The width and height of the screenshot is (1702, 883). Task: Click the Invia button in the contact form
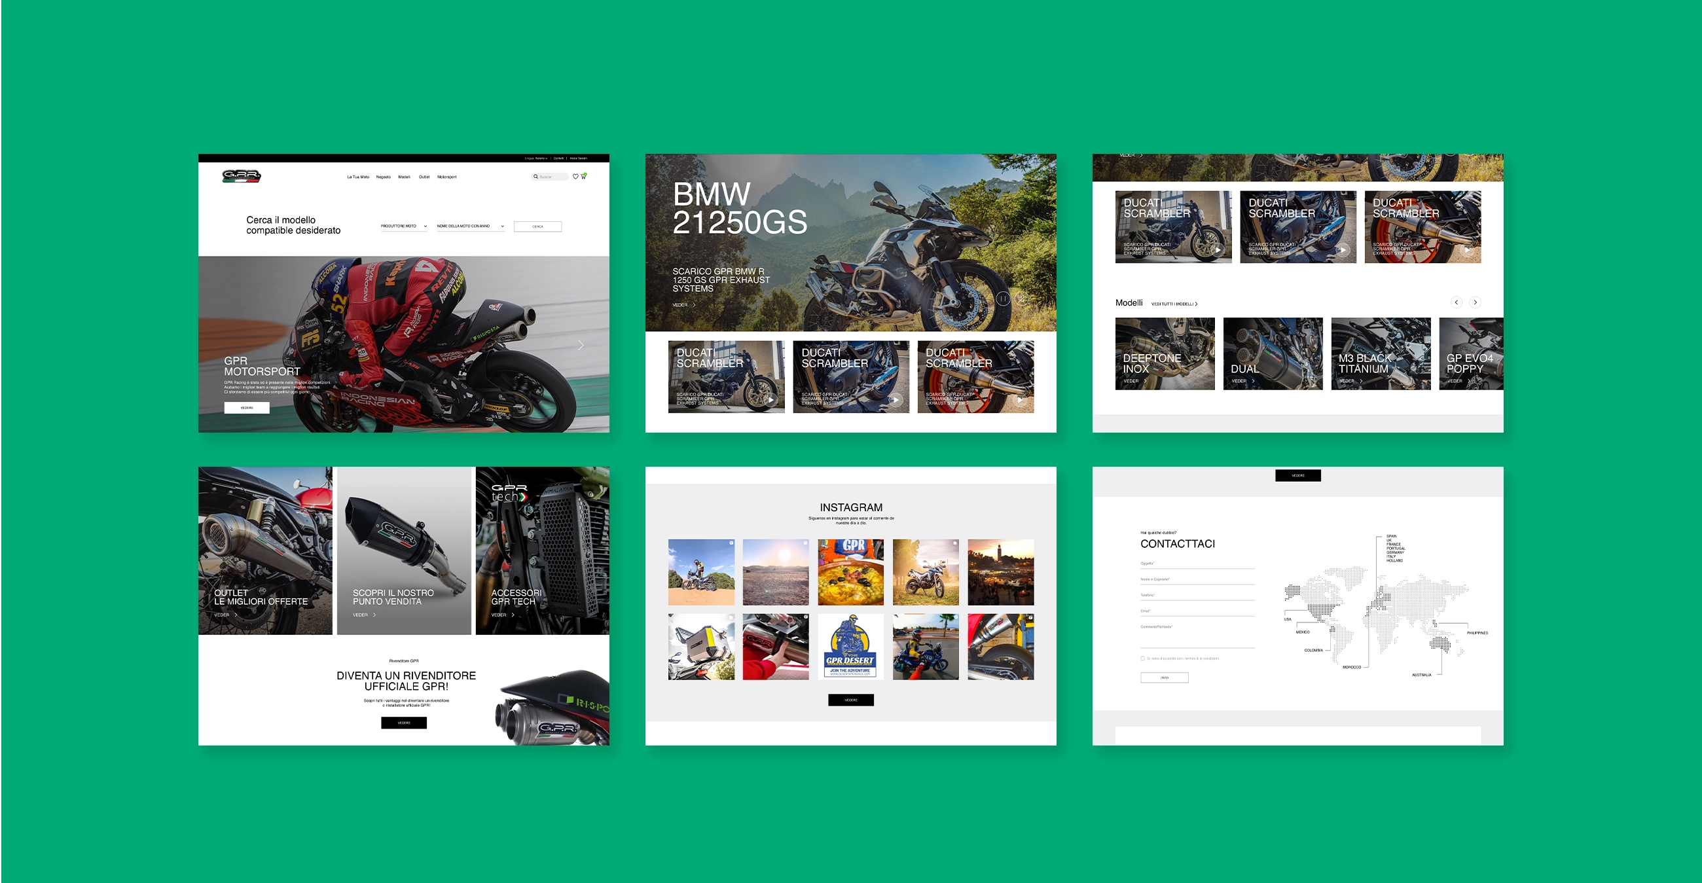pyautogui.click(x=1164, y=677)
